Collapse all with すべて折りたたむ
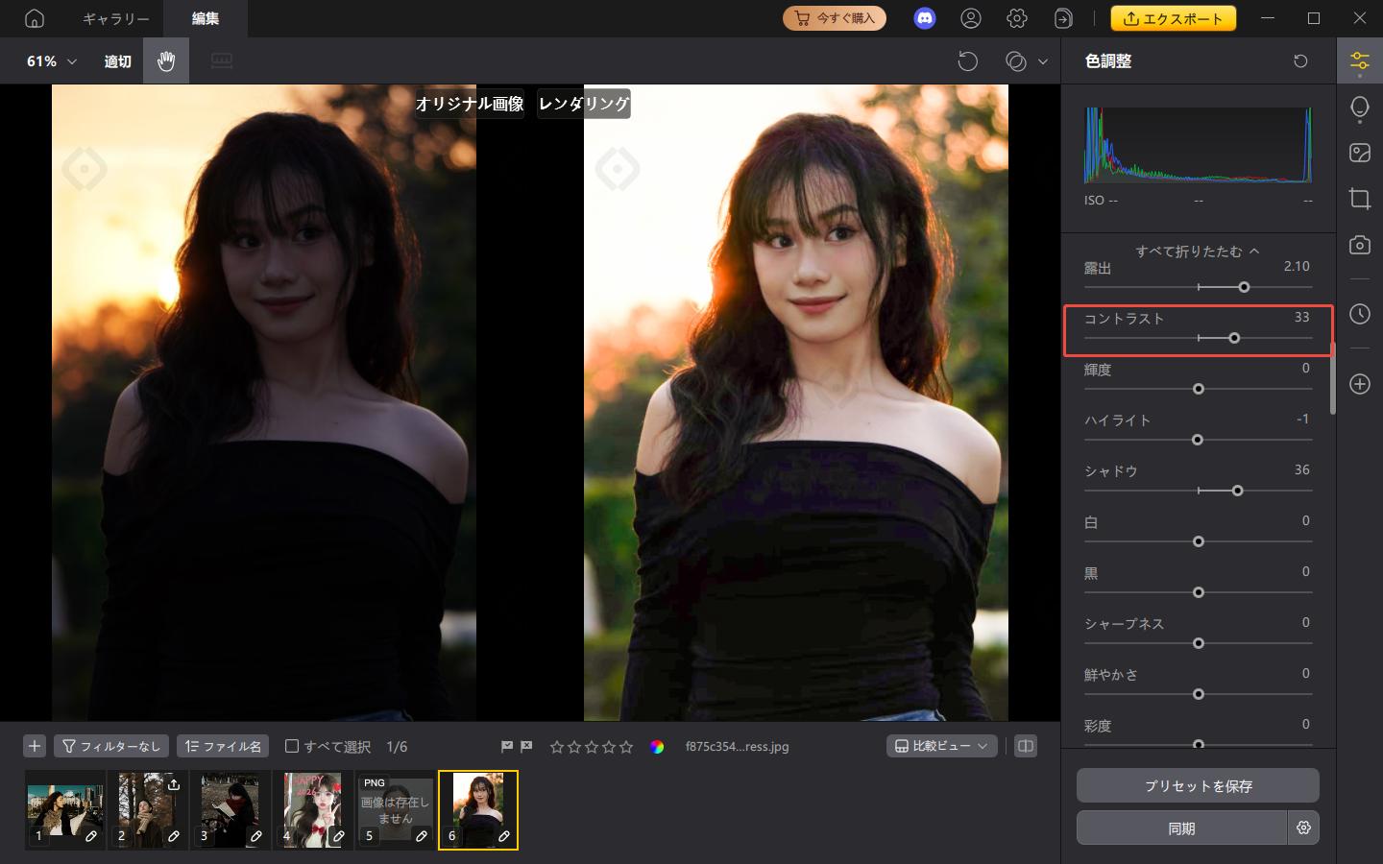Screen dimensions: 1383x864 coord(1197,251)
